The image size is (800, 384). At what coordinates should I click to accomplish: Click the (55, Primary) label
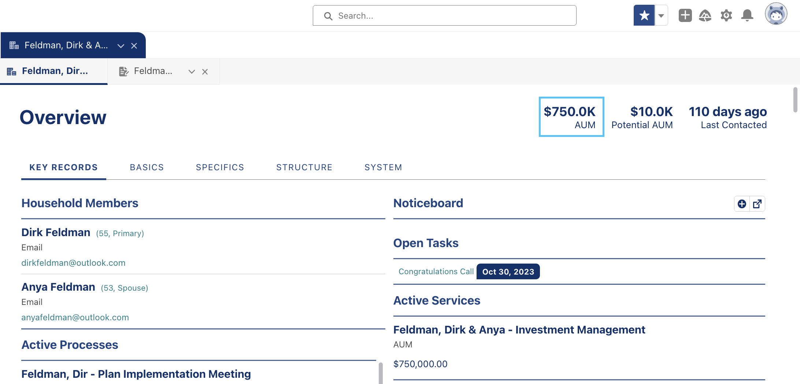120,234
